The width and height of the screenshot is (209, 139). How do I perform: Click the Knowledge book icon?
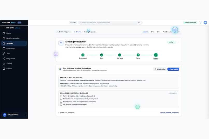(x=4, y=49)
